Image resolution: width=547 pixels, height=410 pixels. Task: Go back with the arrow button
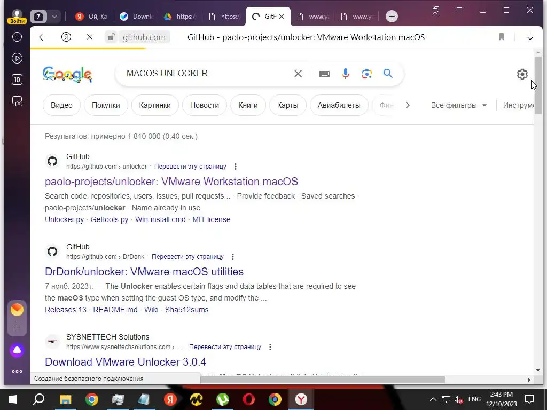(x=43, y=37)
